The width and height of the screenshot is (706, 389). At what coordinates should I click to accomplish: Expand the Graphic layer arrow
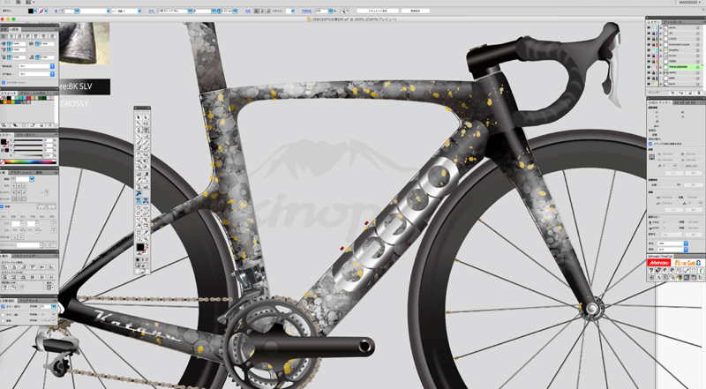(x=660, y=50)
